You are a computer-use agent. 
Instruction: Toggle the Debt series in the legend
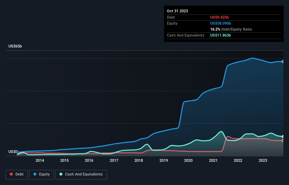(x=16, y=174)
